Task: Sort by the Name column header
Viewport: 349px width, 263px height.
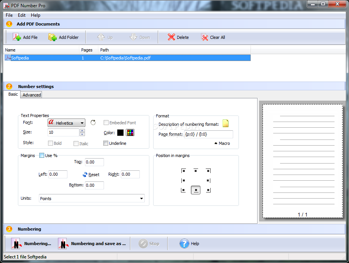Action: point(42,50)
